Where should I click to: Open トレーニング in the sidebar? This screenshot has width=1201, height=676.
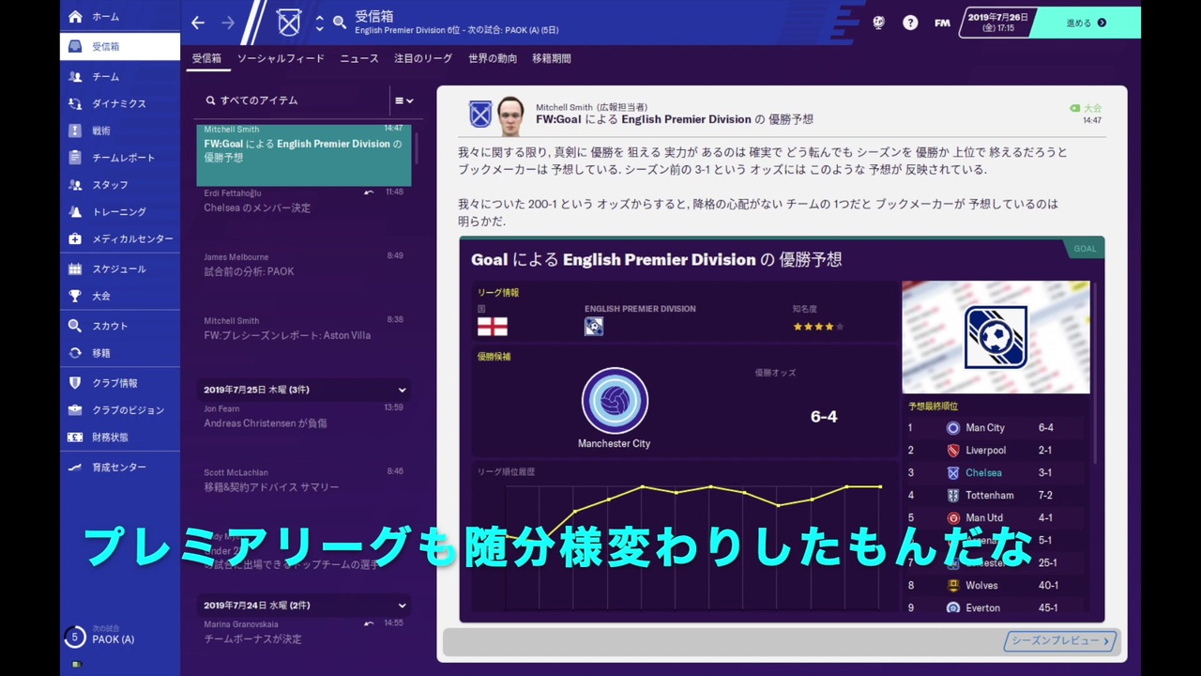(x=120, y=212)
